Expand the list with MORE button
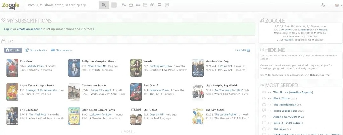 [x=128, y=132]
